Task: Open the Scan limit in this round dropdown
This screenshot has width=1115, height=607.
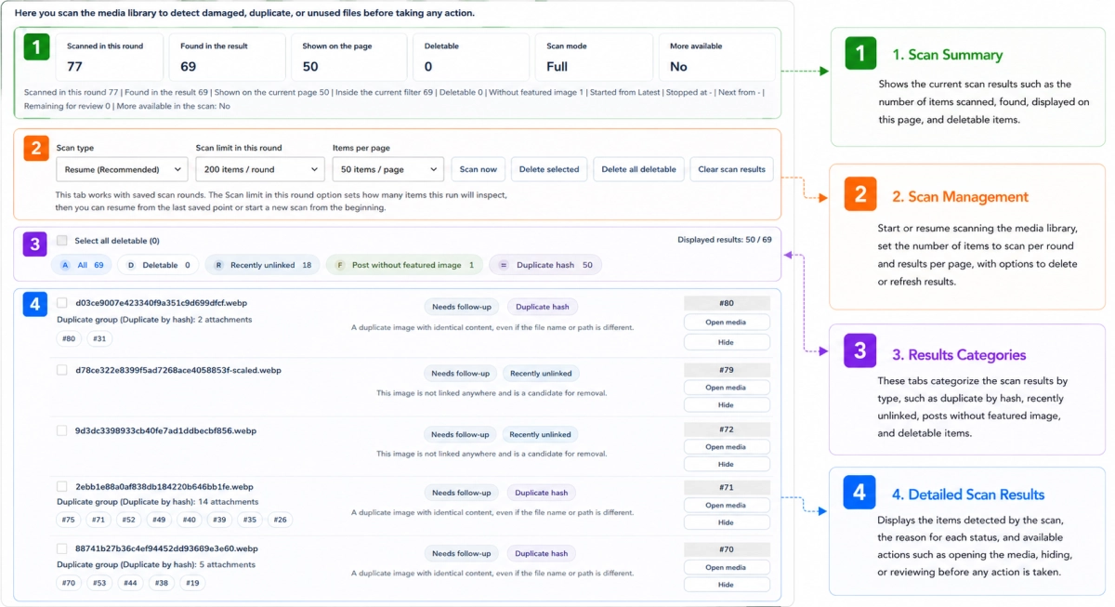Action: (x=259, y=169)
